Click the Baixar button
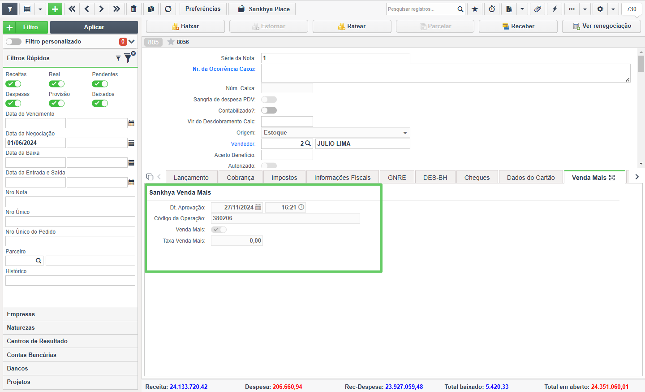 click(185, 26)
